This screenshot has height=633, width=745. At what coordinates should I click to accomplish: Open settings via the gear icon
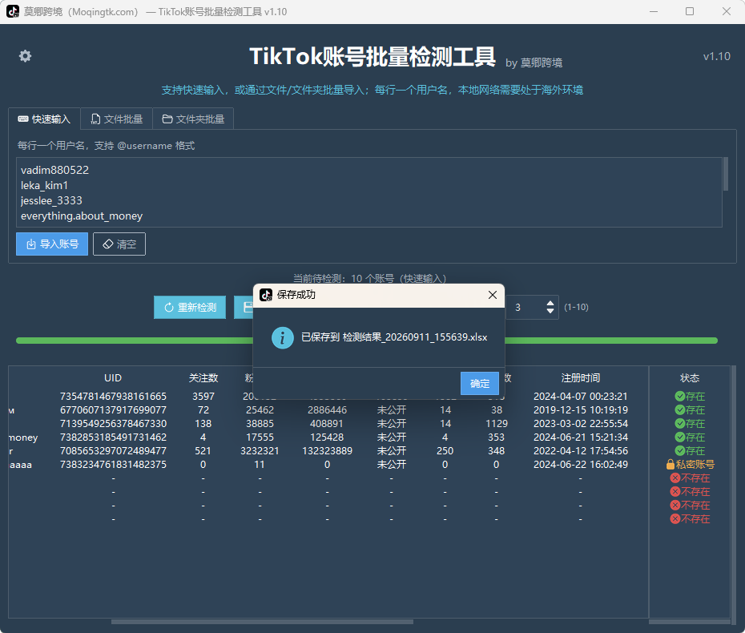(x=25, y=56)
